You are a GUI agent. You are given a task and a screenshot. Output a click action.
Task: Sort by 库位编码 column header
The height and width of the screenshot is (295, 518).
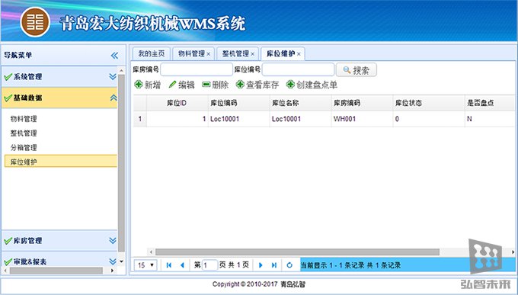pyautogui.click(x=239, y=103)
